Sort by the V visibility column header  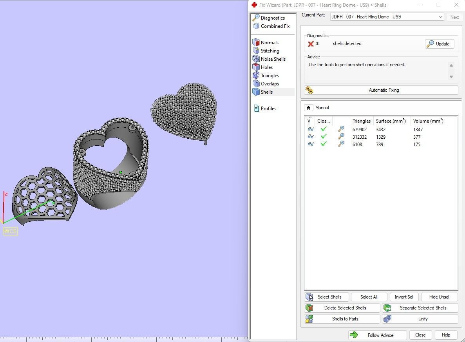click(x=309, y=120)
